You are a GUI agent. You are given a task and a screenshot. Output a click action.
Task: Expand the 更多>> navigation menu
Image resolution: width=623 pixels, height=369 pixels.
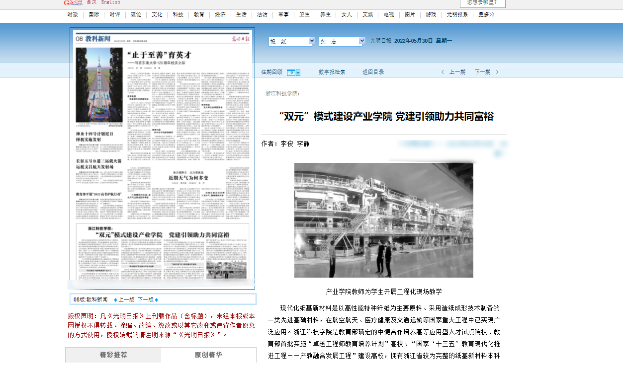pyautogui.click(x=486, y=15)
